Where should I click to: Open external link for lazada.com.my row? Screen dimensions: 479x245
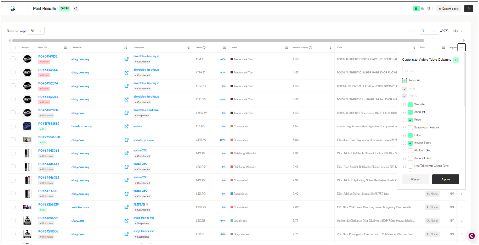tap(126, 126)
